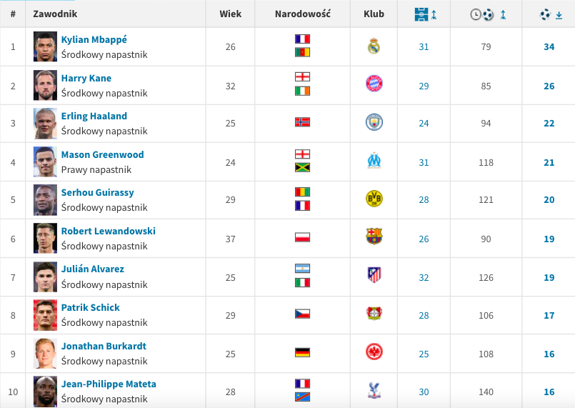The image size is (575, 408).
Task: Open Mbappé's 34 goals detail link
Action: (x=549, y=47)
